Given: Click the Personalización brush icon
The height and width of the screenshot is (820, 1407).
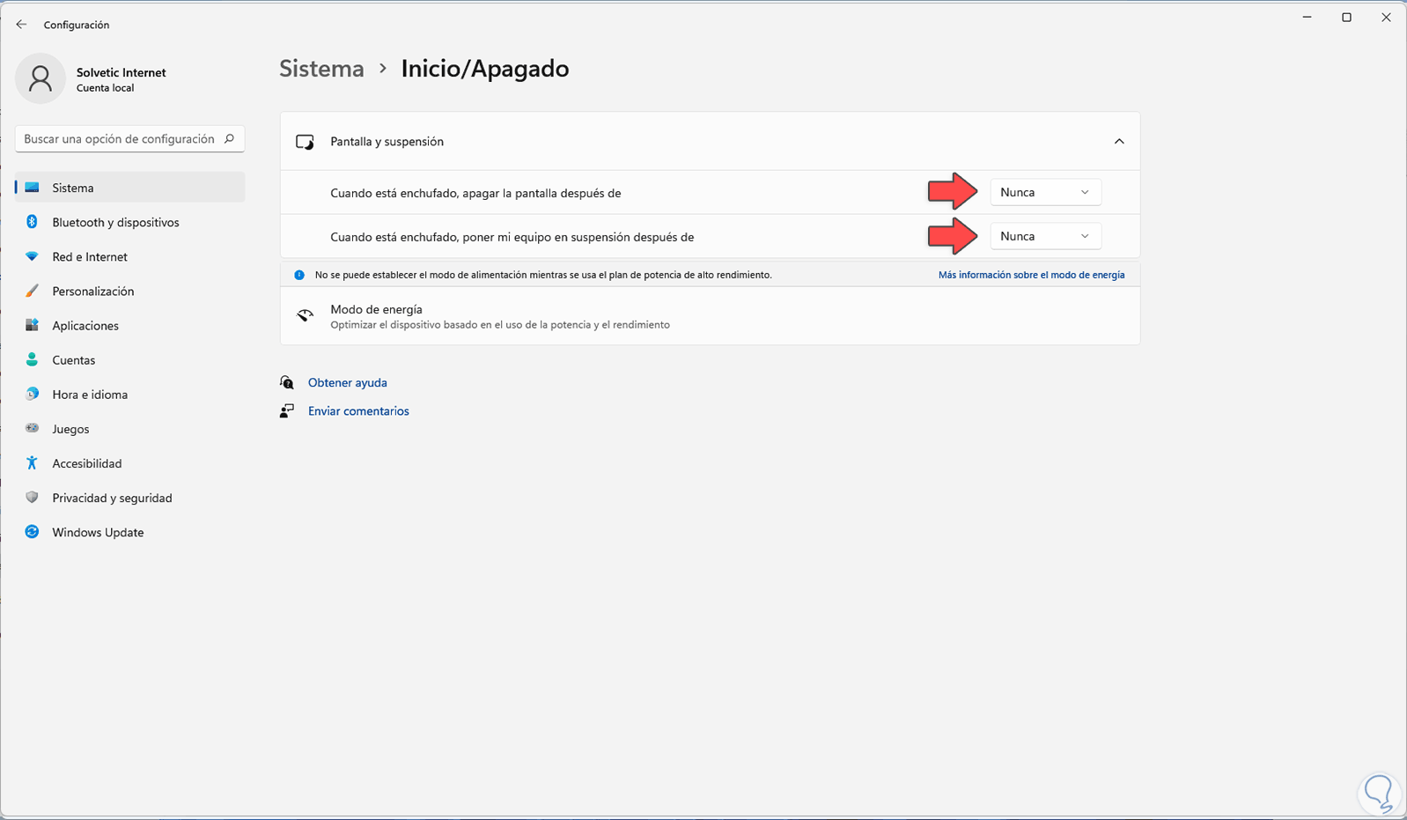Looking at the screenshot, I should pos(32,291).
